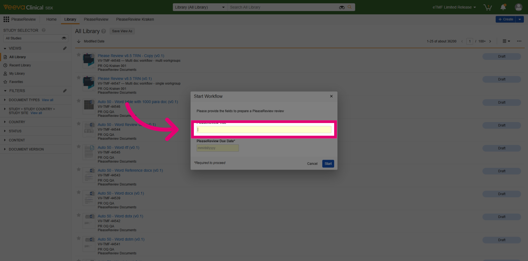528x261 pixels.
Task: Open Create button dropdown arrow
Action: point(519,19)
